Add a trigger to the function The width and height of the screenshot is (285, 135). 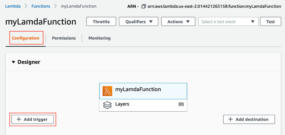(x=32, y=119)
